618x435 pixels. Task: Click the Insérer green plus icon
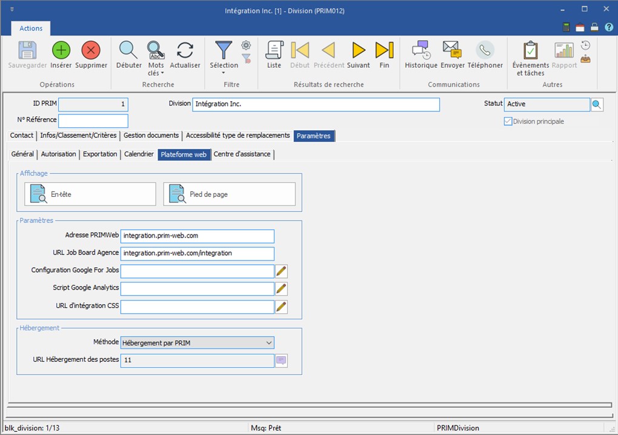tap(61, 50)
